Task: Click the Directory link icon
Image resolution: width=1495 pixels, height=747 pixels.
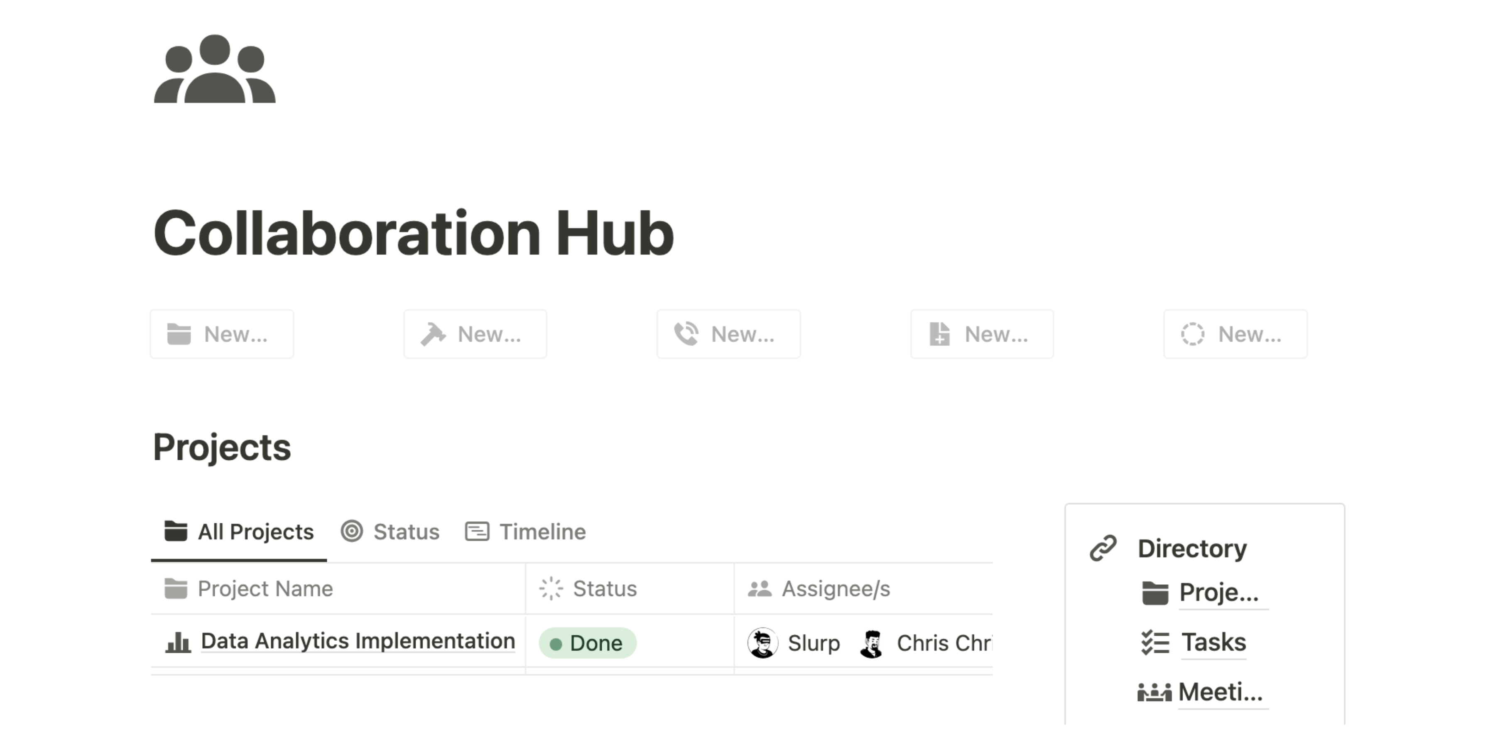Action: (x=1103, y=548)
